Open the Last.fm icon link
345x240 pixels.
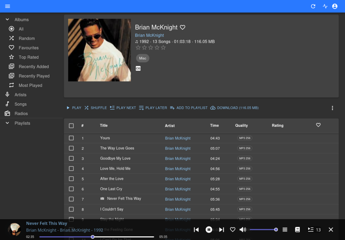pyautogui.click(x=138, y=68)
